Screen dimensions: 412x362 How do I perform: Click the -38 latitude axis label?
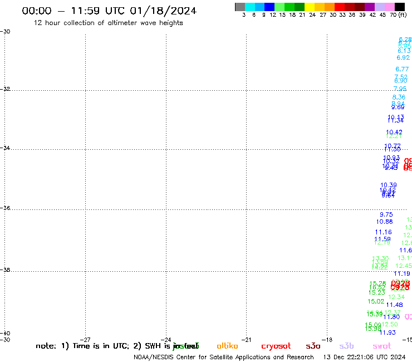[x=5, y=270]
